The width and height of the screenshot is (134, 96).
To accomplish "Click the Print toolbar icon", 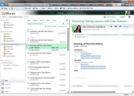I will click(33, 8).
